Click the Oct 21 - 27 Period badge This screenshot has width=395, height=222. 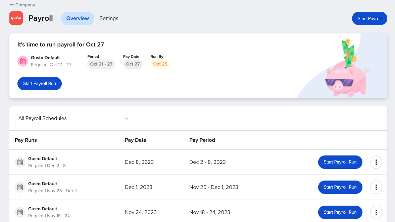point(101,64)
